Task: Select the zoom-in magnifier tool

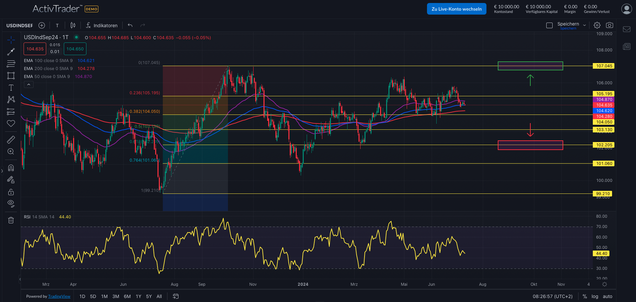Action: pyautogui.click(x=11, y=151)
